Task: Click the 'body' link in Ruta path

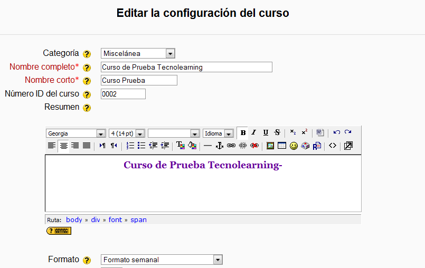Action: click(74, 220)
